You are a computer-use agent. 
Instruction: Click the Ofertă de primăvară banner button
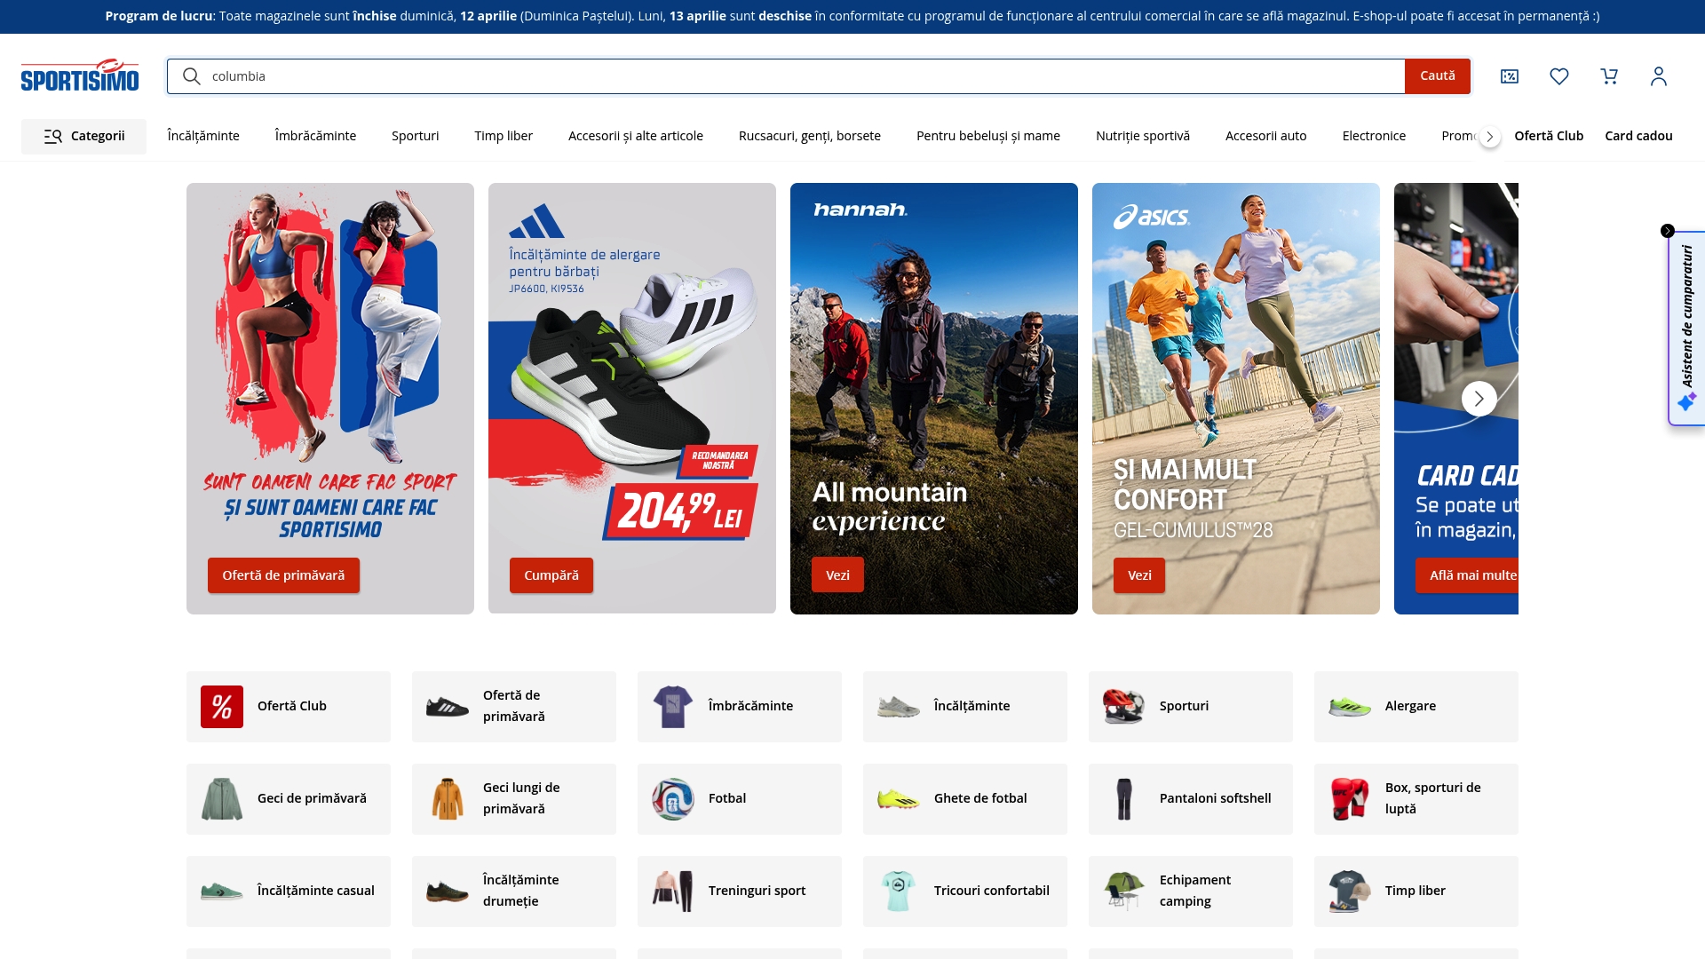(x=283, y=575)
